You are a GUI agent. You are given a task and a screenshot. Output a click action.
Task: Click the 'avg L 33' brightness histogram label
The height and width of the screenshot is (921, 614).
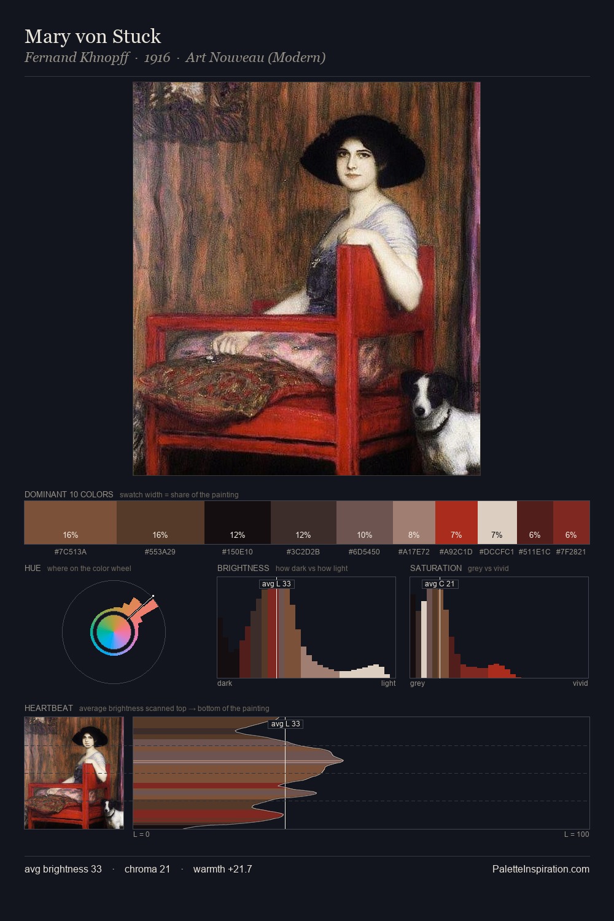(x=276, y=584)
